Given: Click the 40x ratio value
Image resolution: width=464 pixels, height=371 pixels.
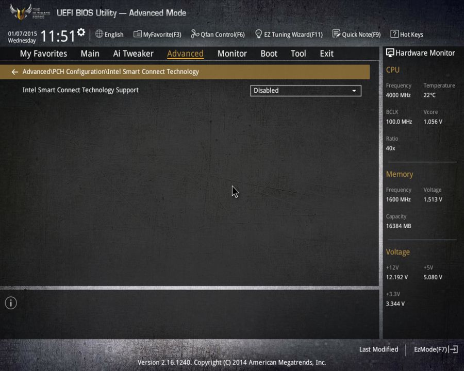Looking at the screenshot, I should click(x=390, y=148).
